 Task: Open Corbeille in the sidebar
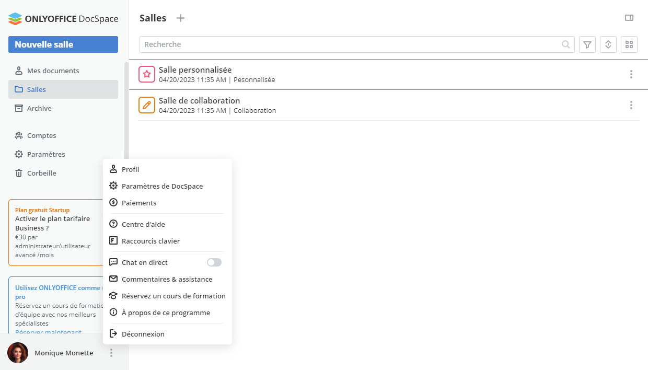pyautogui.click(x=63, y=173)
